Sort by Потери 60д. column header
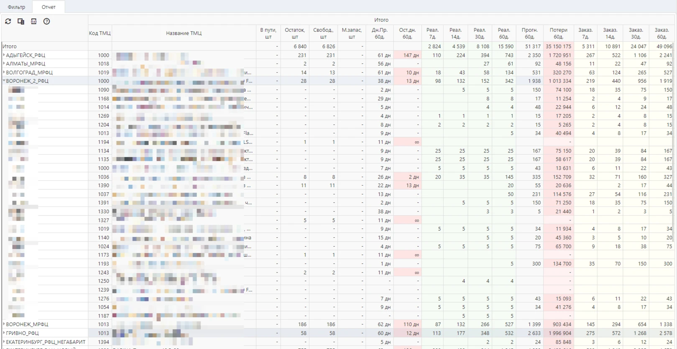 tap(558, 33)
